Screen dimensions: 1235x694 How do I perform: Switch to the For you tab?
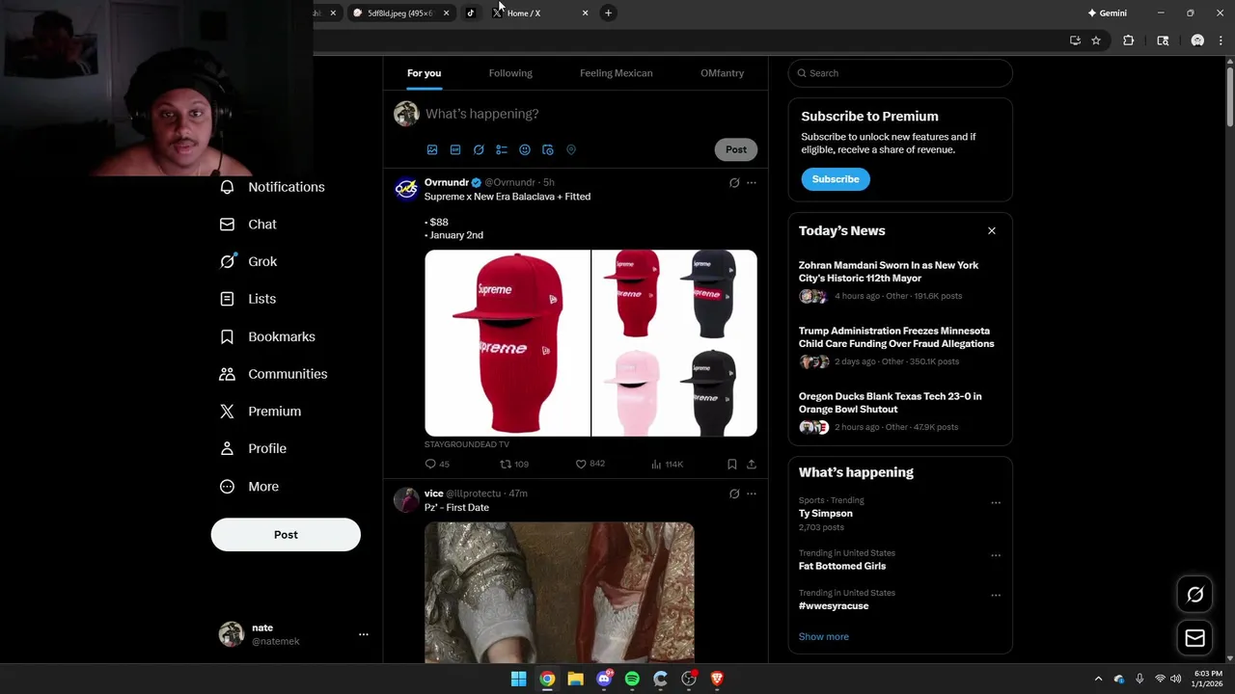424,73
